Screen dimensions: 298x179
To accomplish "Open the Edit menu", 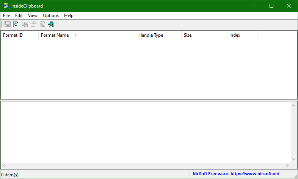I will click(19, 16).
